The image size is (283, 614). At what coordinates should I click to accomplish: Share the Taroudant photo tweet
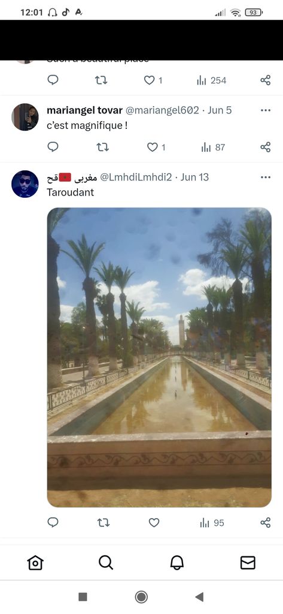pos(266,523)
